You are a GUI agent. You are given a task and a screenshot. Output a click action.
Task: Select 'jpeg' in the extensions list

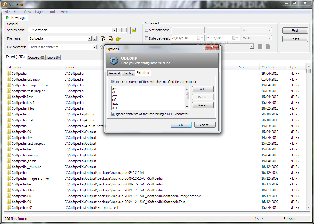pyautogui.click(x=115, y=104)
